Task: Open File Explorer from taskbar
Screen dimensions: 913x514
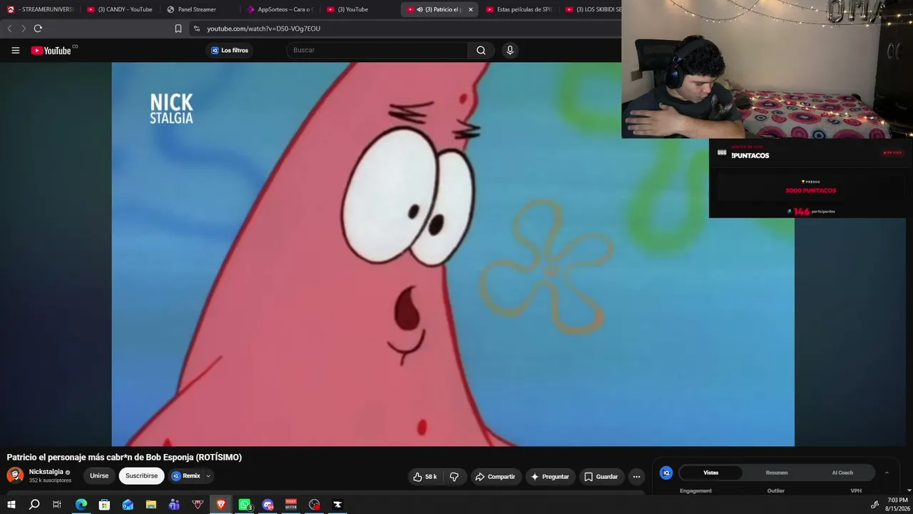Action: click(x=151, y=505)
